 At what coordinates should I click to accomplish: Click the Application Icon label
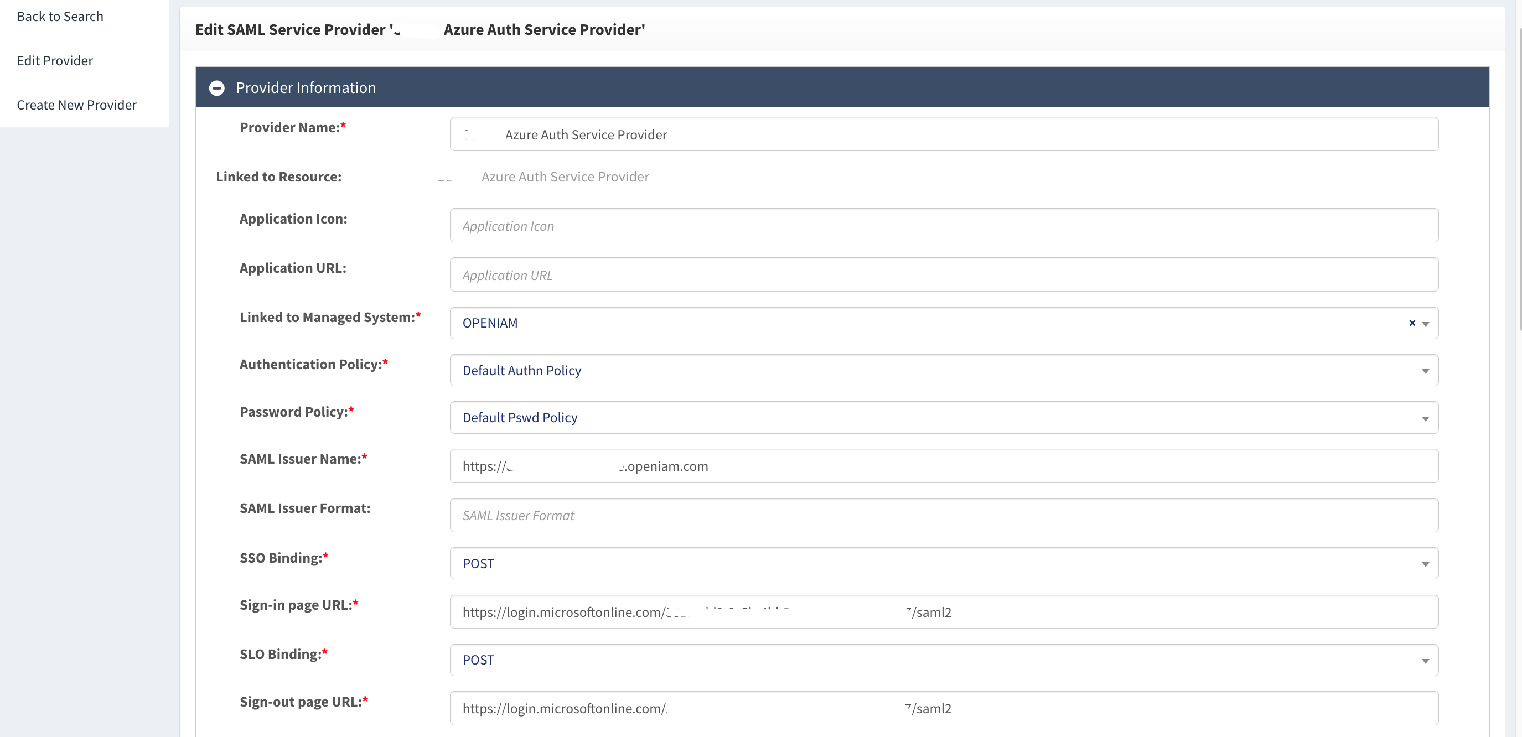point(293,219)
